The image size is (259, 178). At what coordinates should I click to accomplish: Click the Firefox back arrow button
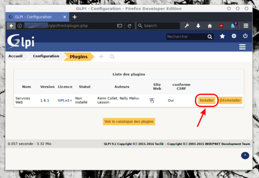[11, 26]
